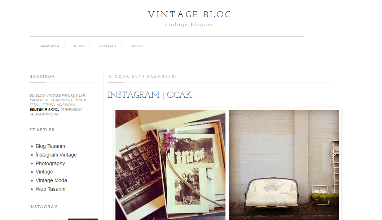Image resolution: width=382 pixels, height=220 pixels.
Task: Select the ABOUT menu item
Action: click(x=138, y=46)
